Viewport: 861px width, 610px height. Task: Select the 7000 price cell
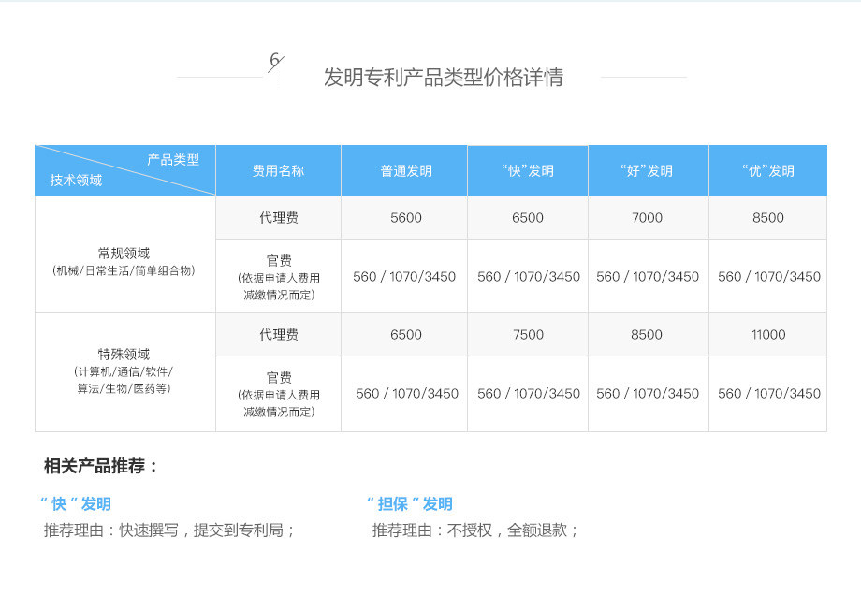coord(648,218)
